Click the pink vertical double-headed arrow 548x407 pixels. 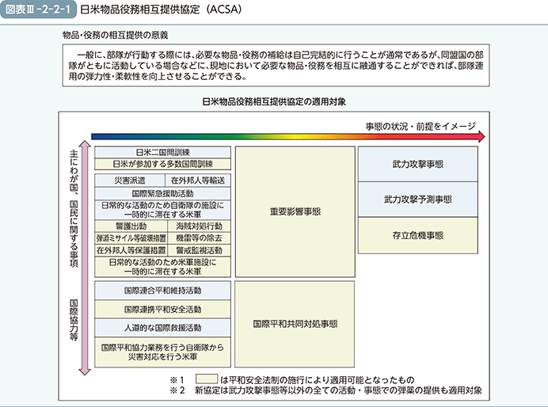pyautogui.click(x=85, y=258)
